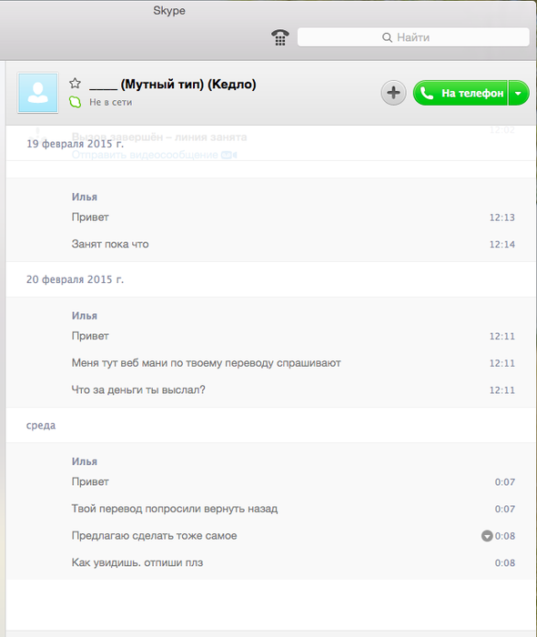Image resolution: width=537 pixels, height=637 pixels.
Task: Click the Отправить видеосообщение link
Action: 145,155
